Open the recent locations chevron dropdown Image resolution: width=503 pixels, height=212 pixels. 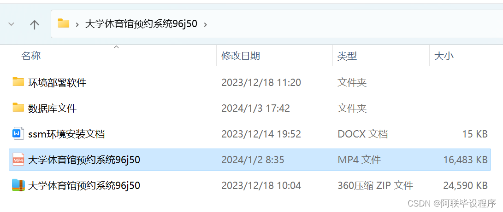coord(11,24)
